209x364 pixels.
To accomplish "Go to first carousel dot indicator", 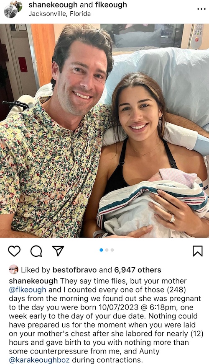I will [x=101, y=250].
